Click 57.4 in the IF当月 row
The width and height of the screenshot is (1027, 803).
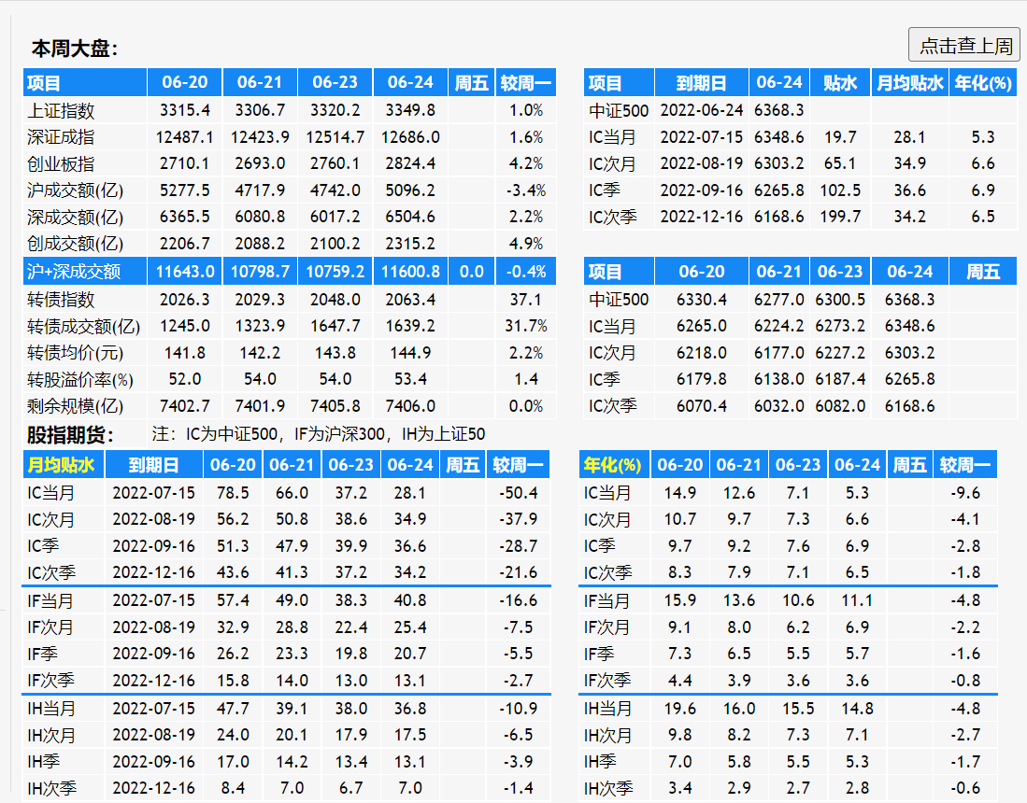[233, 600]
